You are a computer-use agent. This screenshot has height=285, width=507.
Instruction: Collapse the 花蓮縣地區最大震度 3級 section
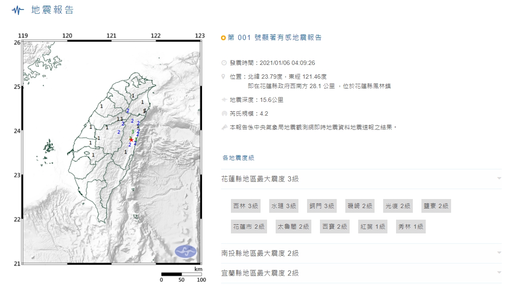499,178
